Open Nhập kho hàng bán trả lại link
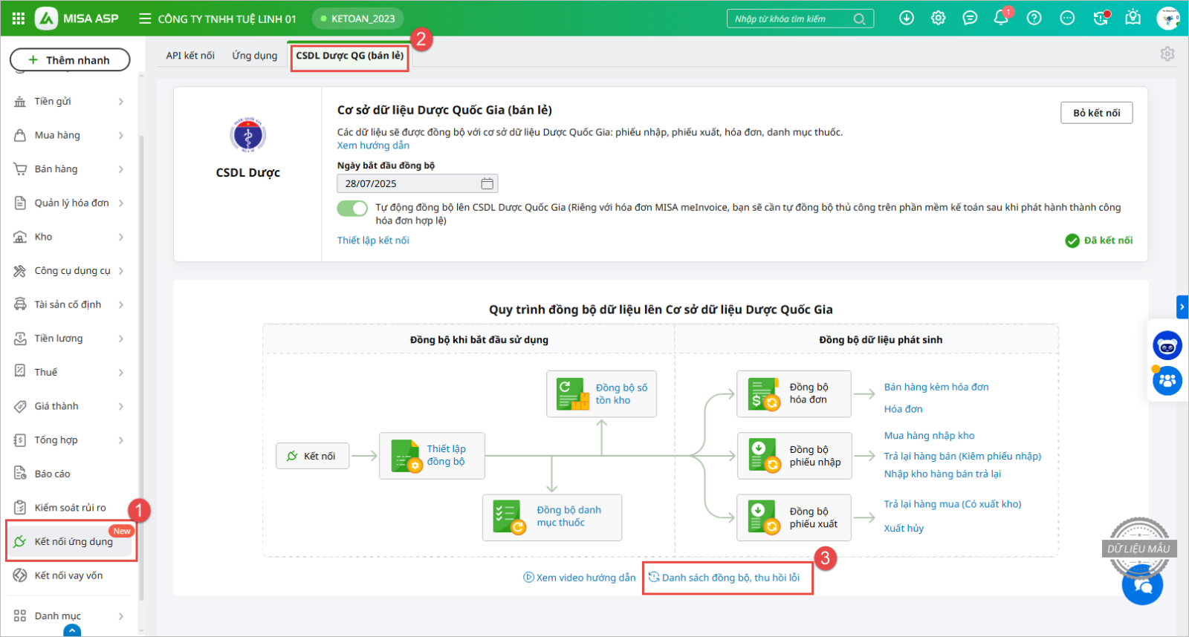The image size is (1189, 637). [x=942, y=474]
